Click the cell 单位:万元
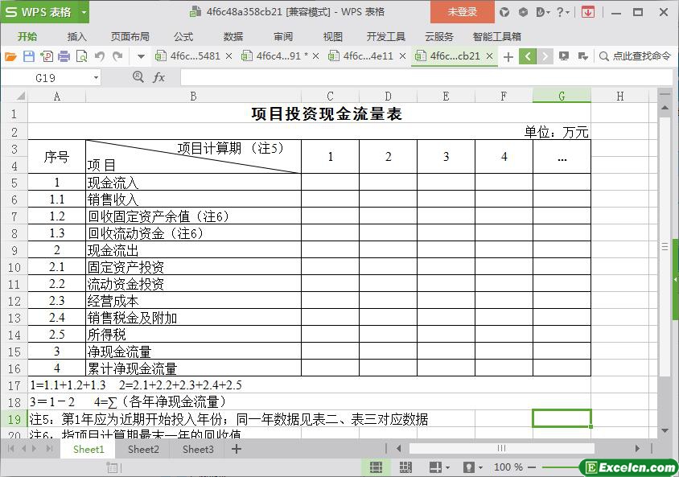The height and width of the screenshot is (477, 679). 309,132
